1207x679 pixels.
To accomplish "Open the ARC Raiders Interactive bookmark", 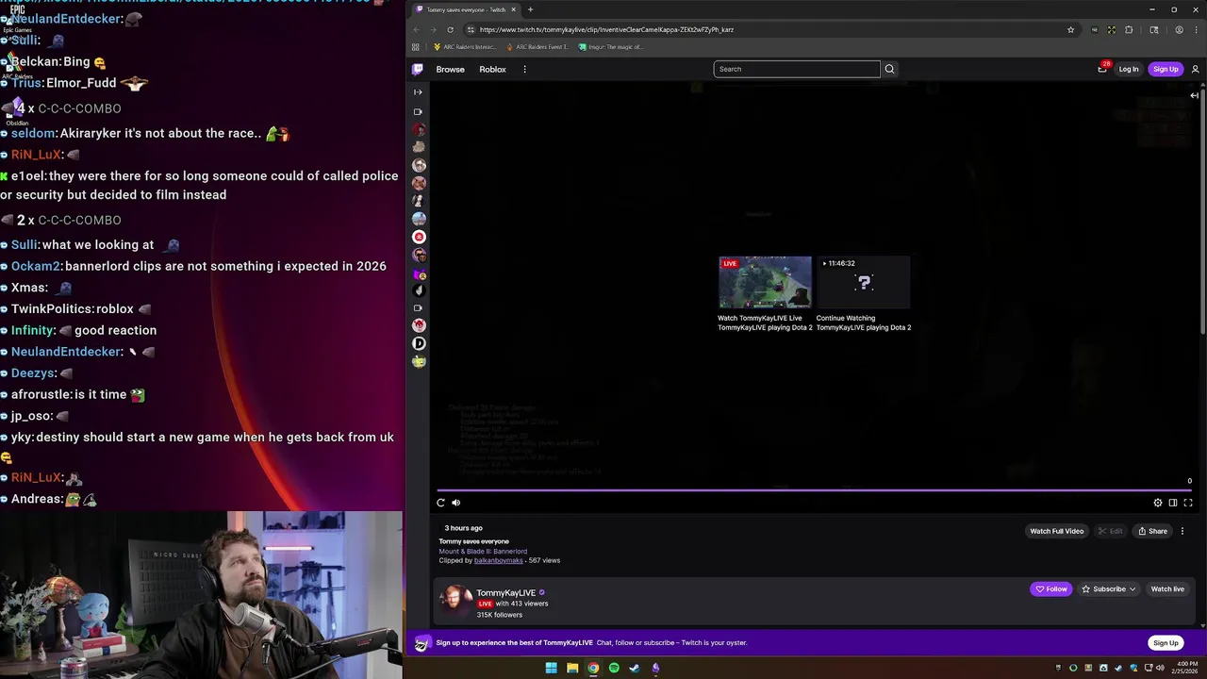I will point(465,47).
